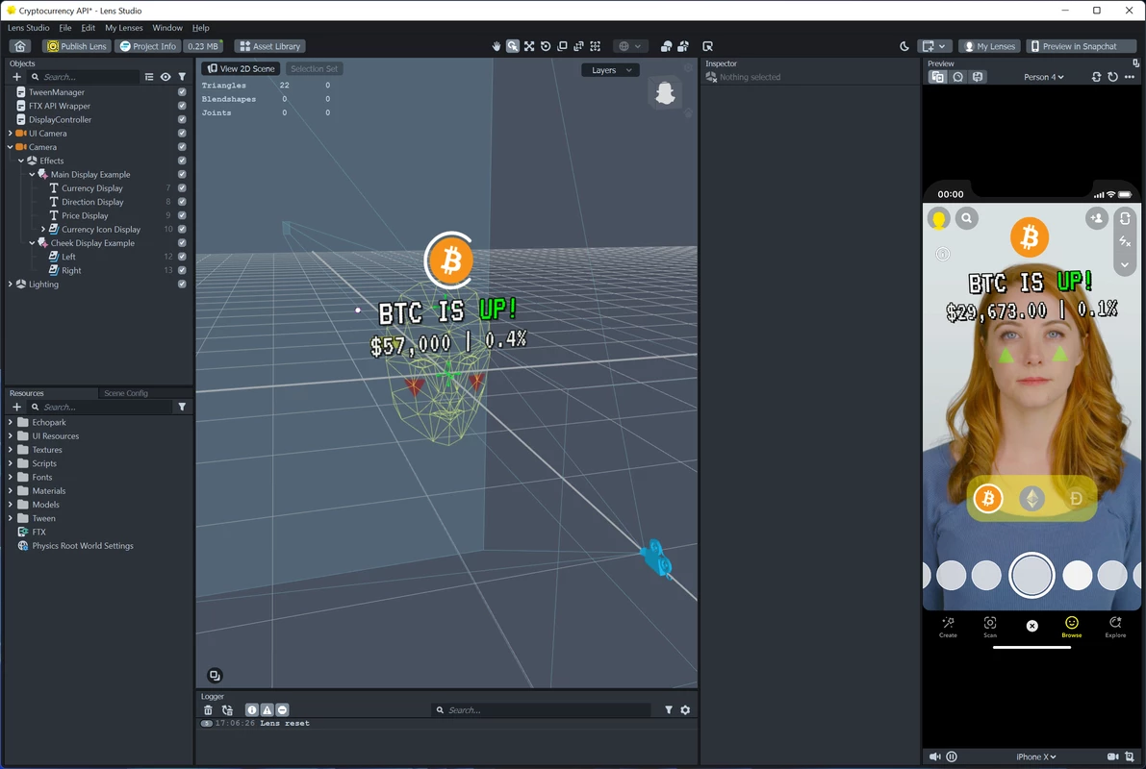
Task: Collapse the Main Display Example node
Action: (32, 175)
